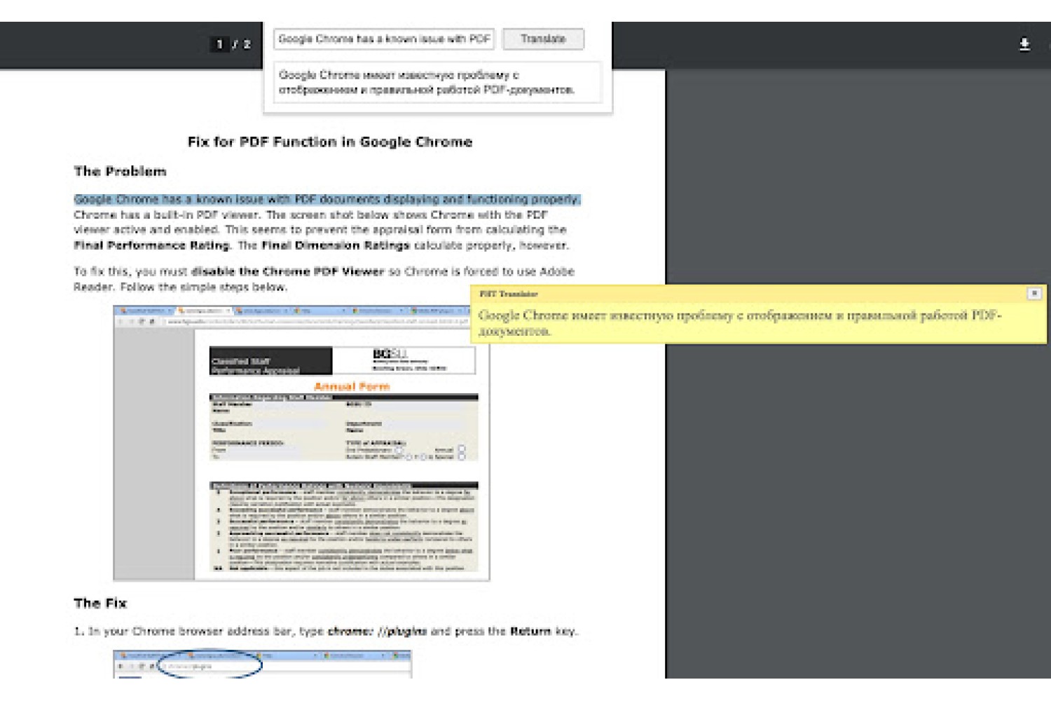This screenshot has width=1051, height=701.
Task: Click bold text 'Final Dimension Ratings'
Action: 336,245
